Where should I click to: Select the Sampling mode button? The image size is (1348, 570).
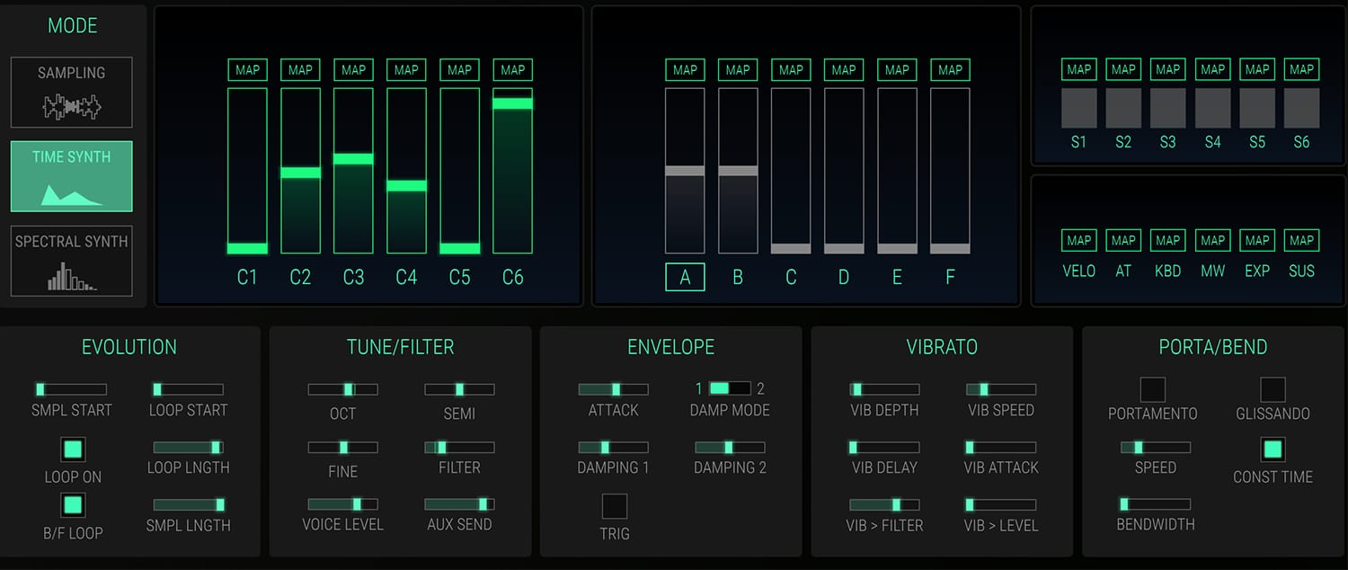coord(72,92)
